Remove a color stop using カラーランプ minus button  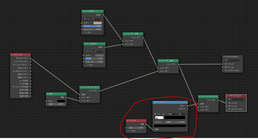pyautogui.click(x=159, y=114)
